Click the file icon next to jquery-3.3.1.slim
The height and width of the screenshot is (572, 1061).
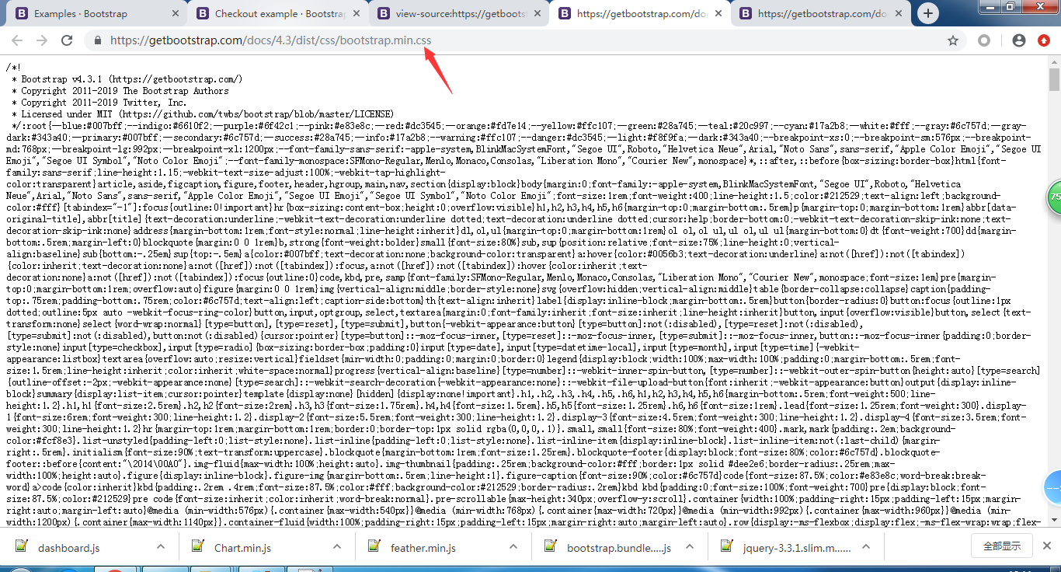point(726,546)
